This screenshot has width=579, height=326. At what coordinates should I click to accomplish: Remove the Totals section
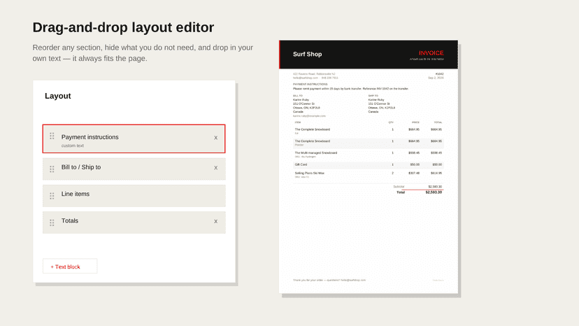[215, 221]
